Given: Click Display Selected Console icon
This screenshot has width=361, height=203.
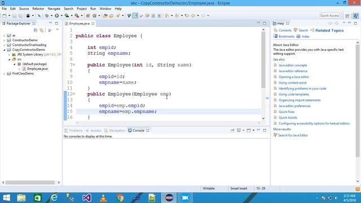Looking at the screenshot, I should [239, 130].
